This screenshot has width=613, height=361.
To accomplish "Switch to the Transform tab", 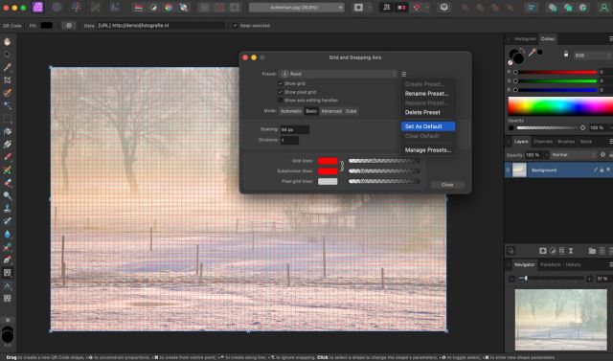I will [550, 264].
